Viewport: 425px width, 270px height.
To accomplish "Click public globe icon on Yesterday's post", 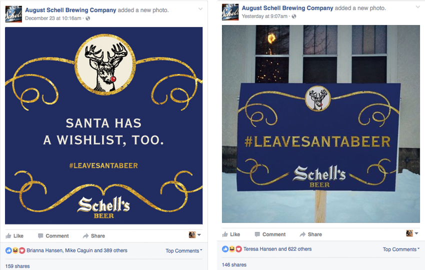I will pos(294,16).
